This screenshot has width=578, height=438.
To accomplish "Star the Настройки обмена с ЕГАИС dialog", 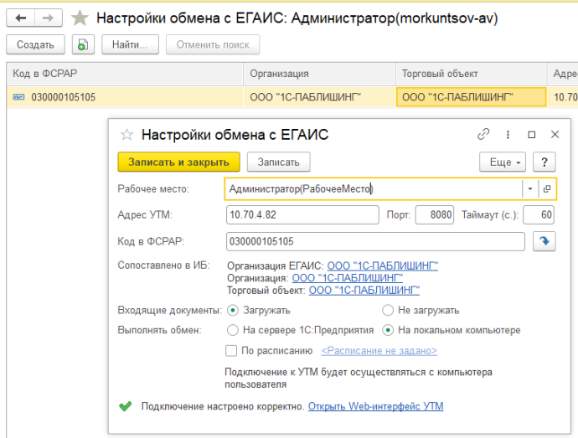I will click(127, 134).
